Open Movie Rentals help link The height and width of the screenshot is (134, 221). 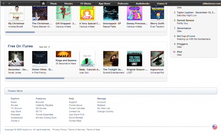point(76,118)
